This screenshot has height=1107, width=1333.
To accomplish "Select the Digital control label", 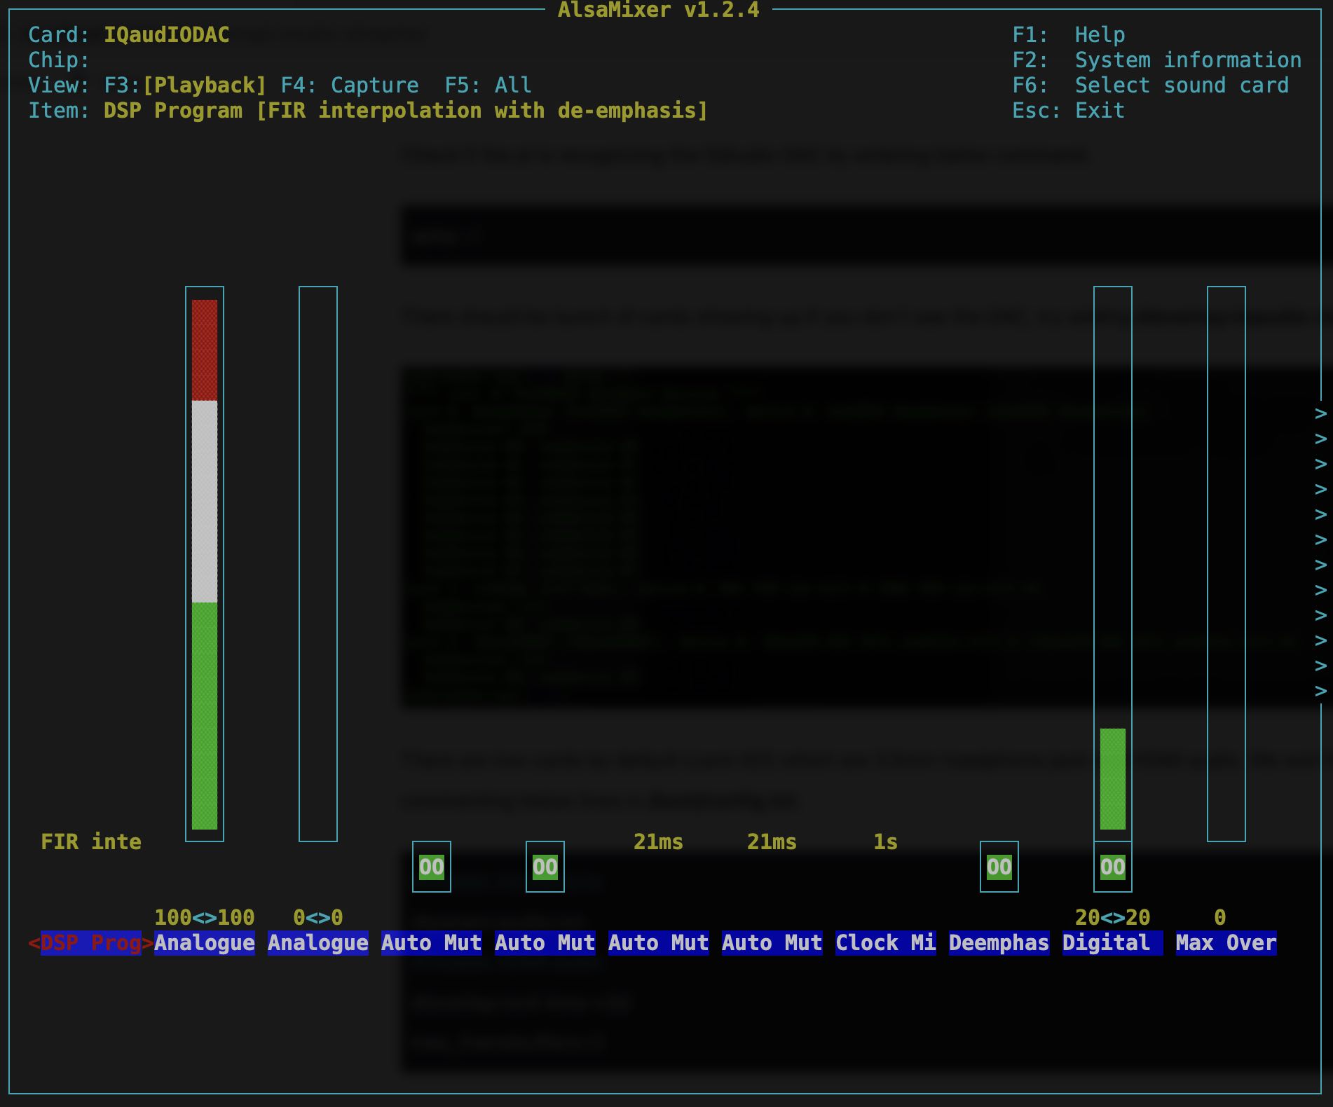I will click(x=1112, y=943).
